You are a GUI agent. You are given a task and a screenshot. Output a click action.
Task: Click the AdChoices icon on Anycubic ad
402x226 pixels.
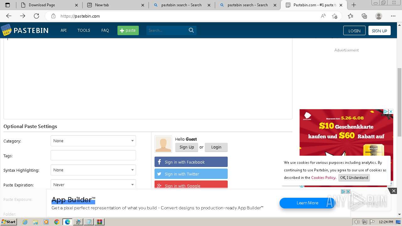(x=386, y=111)
